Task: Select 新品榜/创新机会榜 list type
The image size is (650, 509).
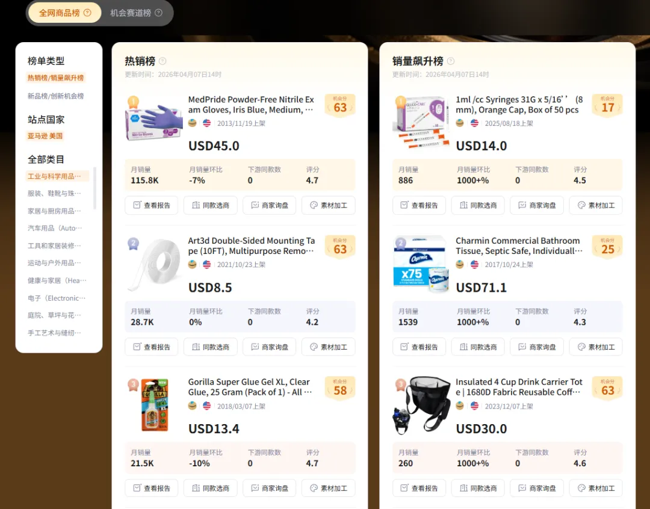Action: (x=55, y=96)
